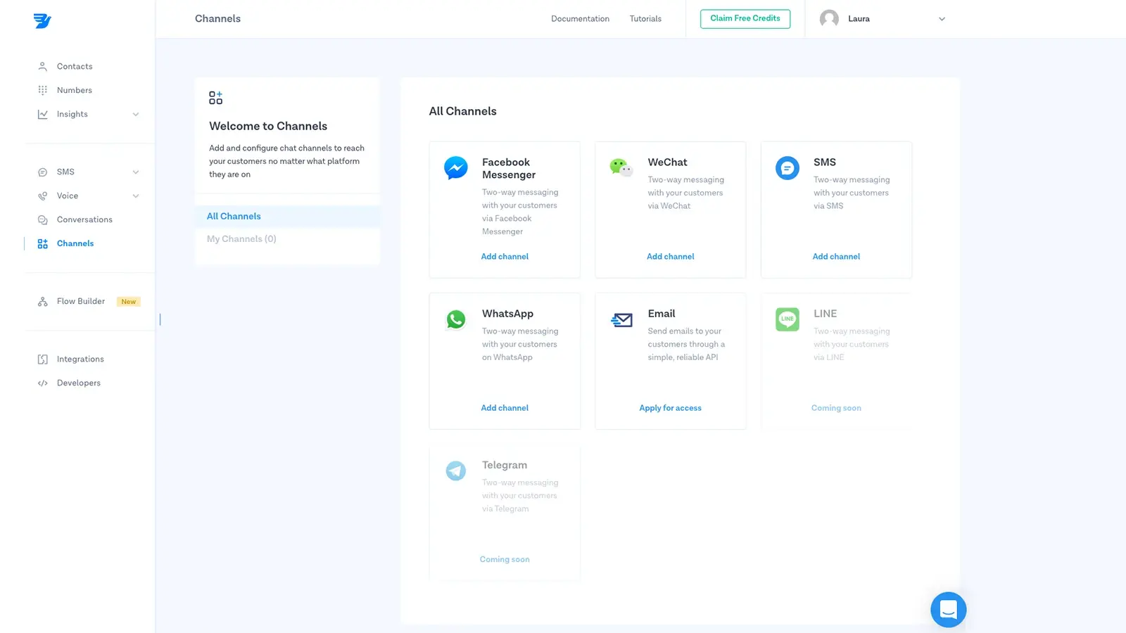Select the My Channels (0) tab
Viewport: 1126px width, 633px height.
tap(287, 239)
